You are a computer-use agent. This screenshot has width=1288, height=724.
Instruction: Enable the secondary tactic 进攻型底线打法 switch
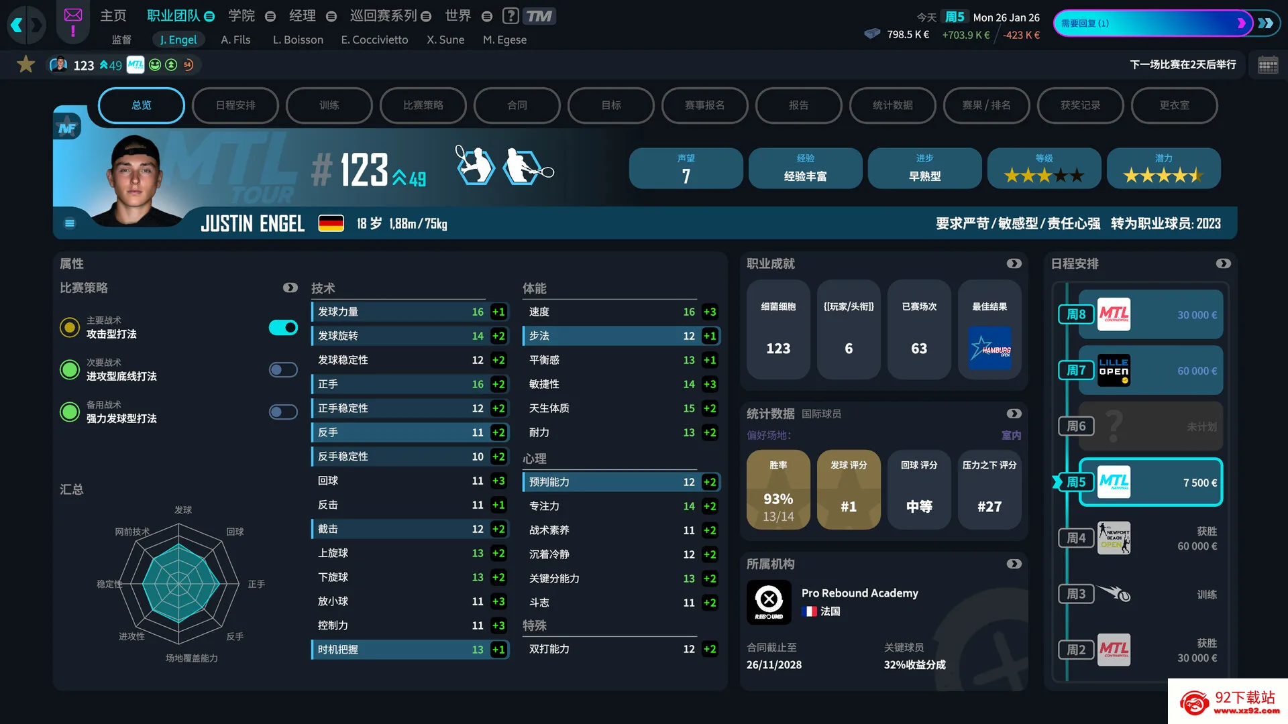[x=283, y=369]
